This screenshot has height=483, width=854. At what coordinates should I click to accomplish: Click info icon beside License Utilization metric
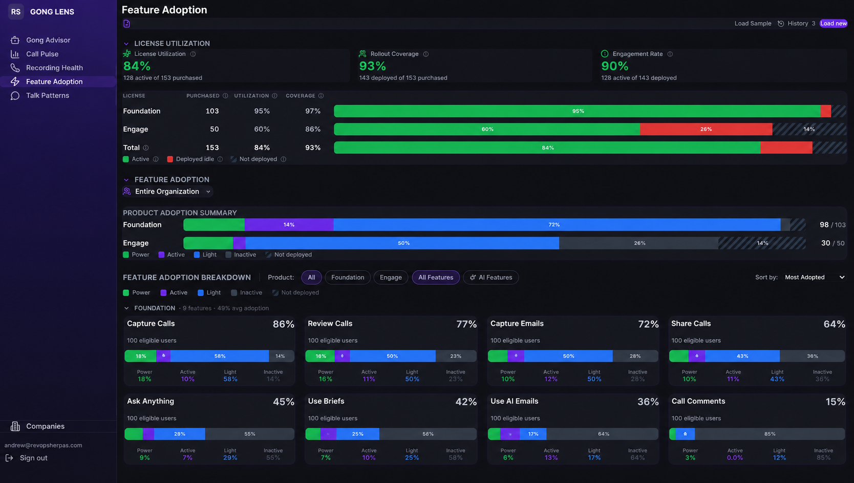[193, 54]
